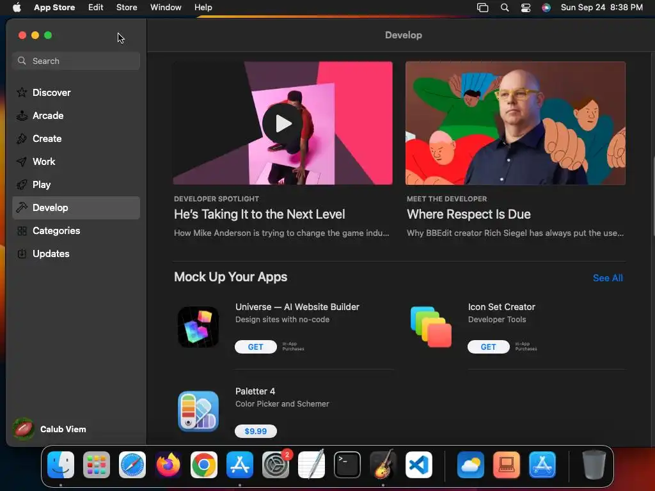
Task: Open Finder from the dock
Action: click(x=61, y=465)
